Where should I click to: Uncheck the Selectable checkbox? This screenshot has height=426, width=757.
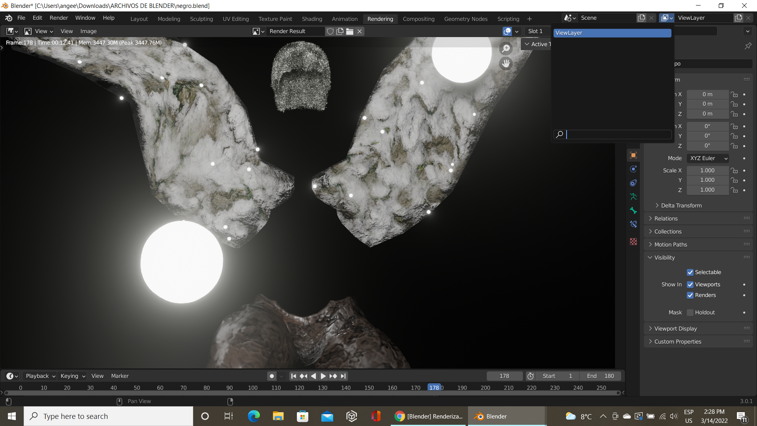pos(690,272)
